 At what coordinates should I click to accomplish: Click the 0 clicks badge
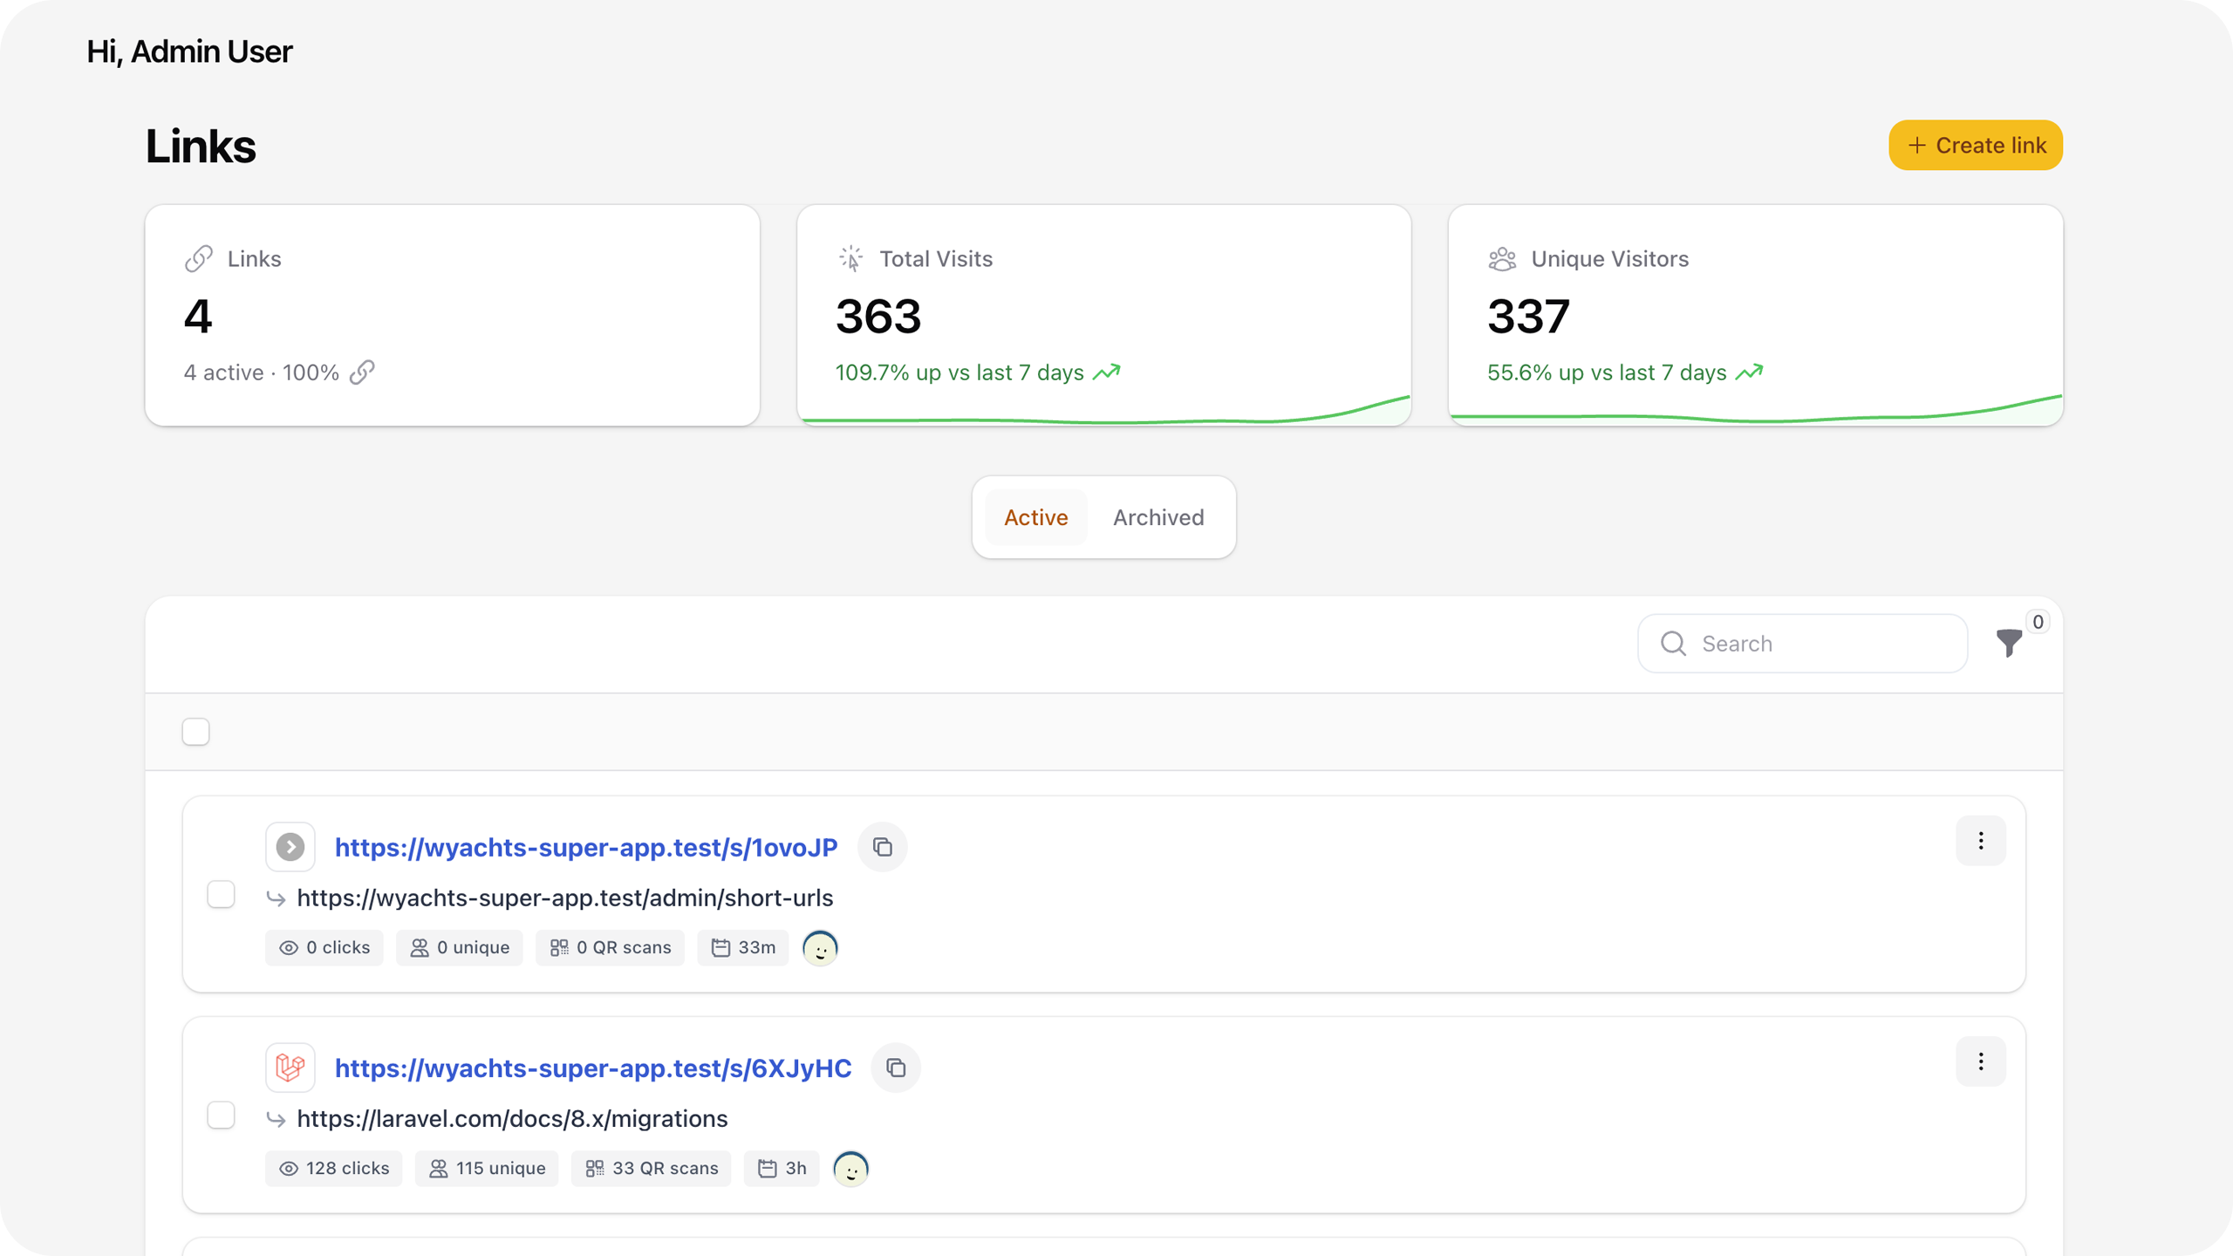324,947
